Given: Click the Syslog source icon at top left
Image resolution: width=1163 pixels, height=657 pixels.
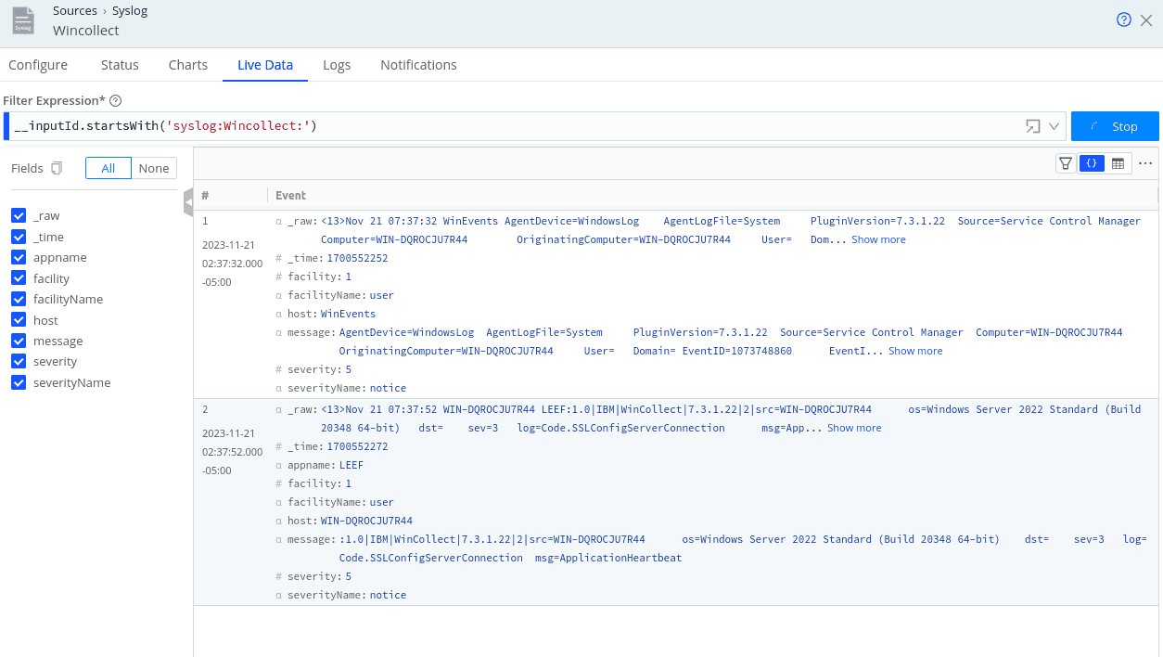Looking at the screenshot, I should [23, 19].
